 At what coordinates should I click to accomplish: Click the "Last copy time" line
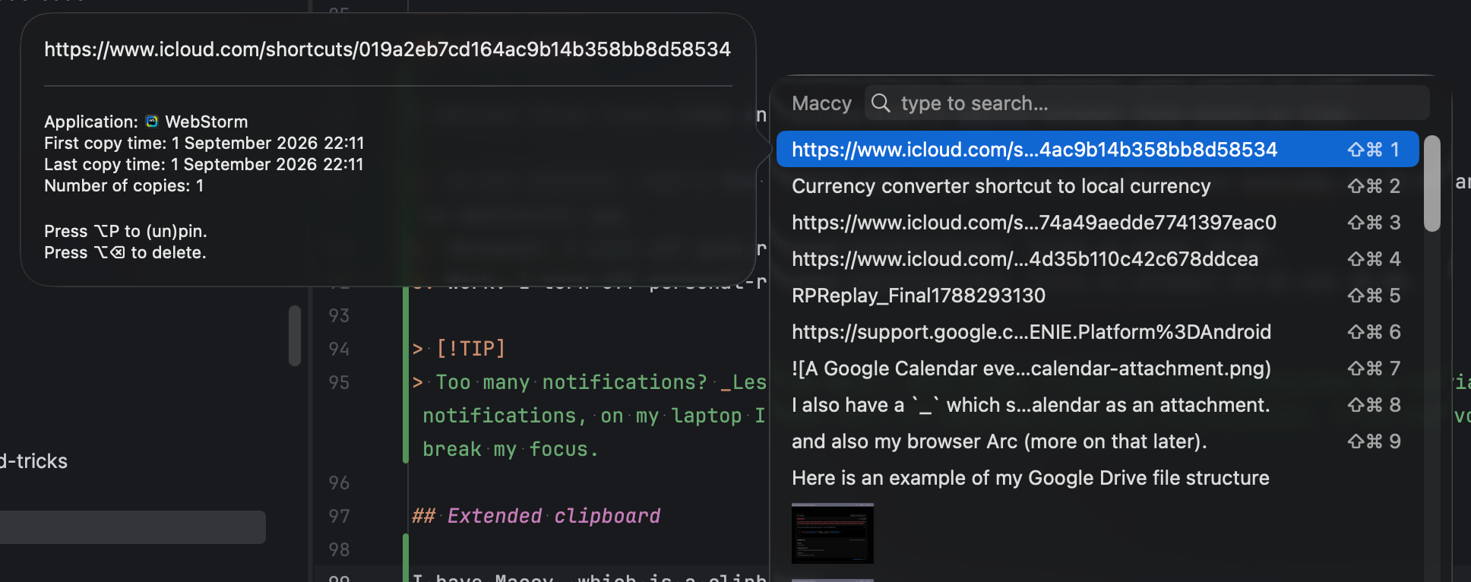tap(204, 164)
